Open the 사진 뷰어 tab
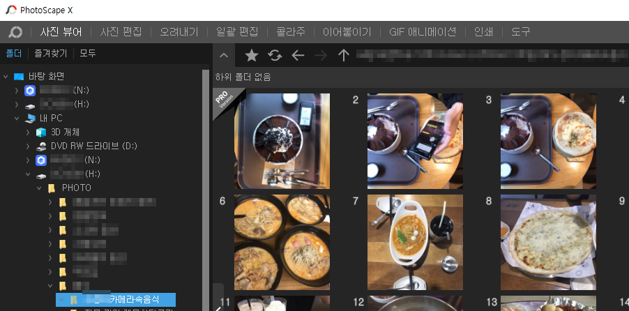 click(61, 32)
